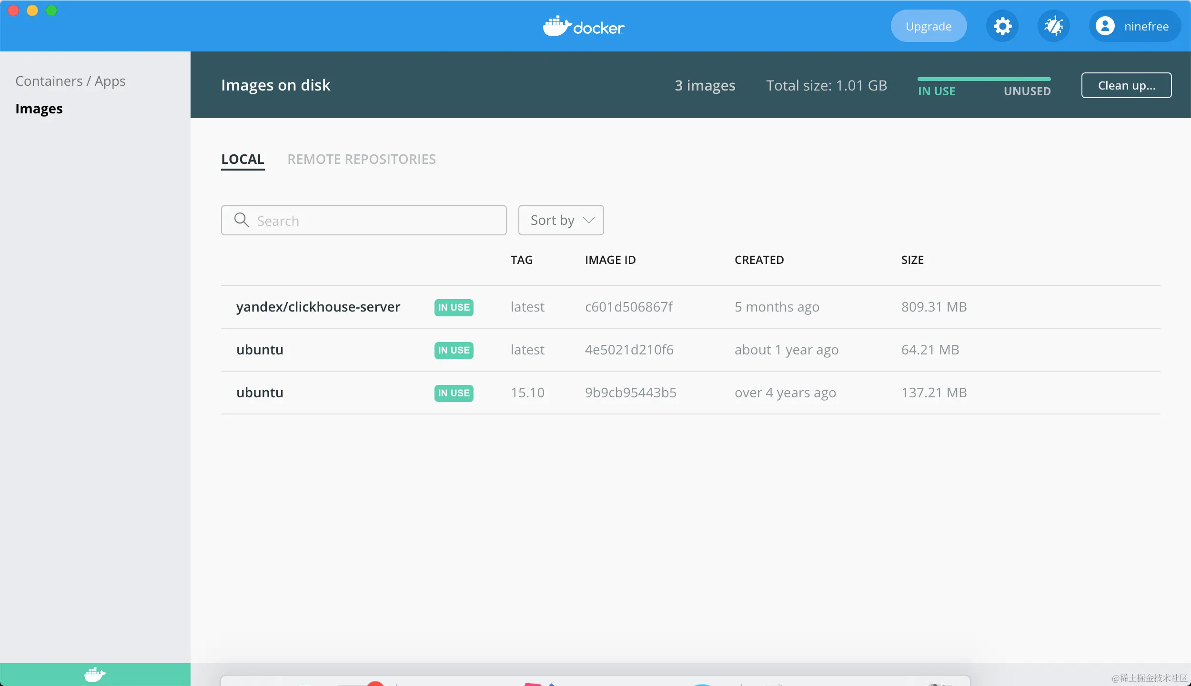Click the in-use/unused size progress bar

tap(984, 79)
